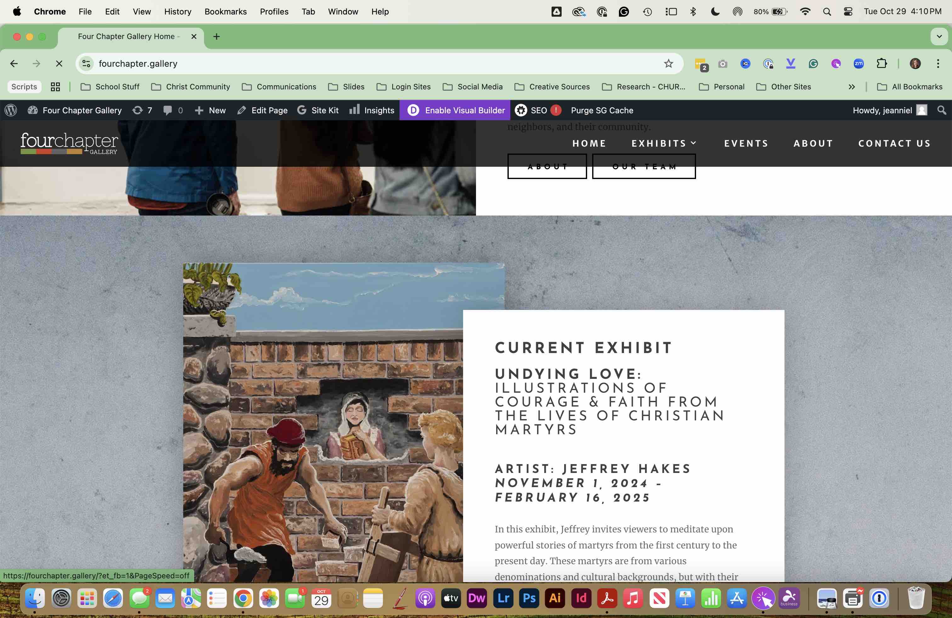Click Purge SG Cache
952x618 pixels.
pyautogui.click(x=602, y=110)
